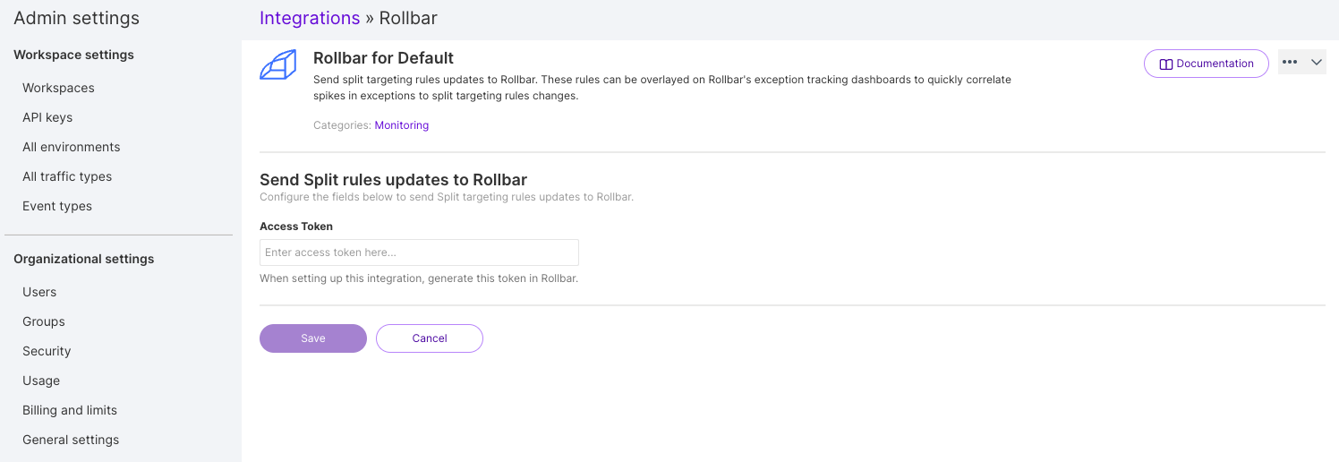Select General settings in sidebar
Image resolution: width=1339 pixels, height=462 pixels.
tap(71, 440)
